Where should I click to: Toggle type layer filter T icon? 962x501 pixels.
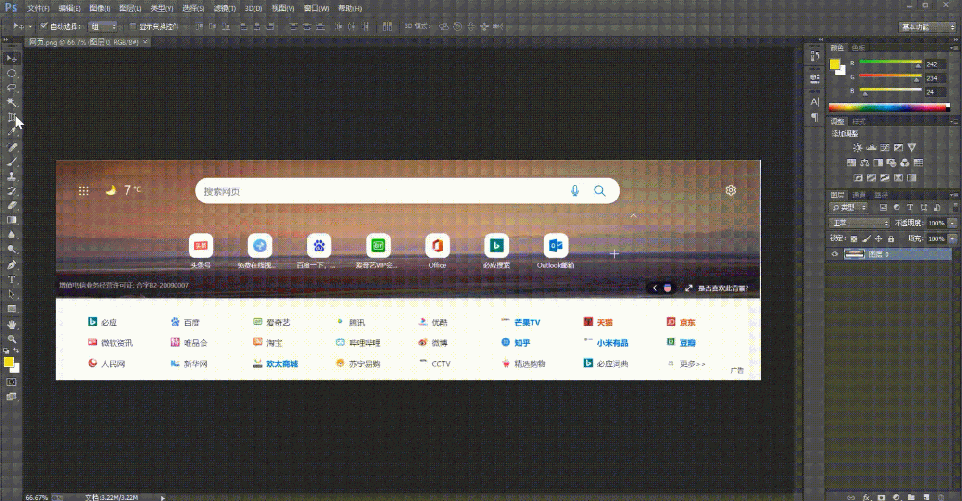click(910, 208)
